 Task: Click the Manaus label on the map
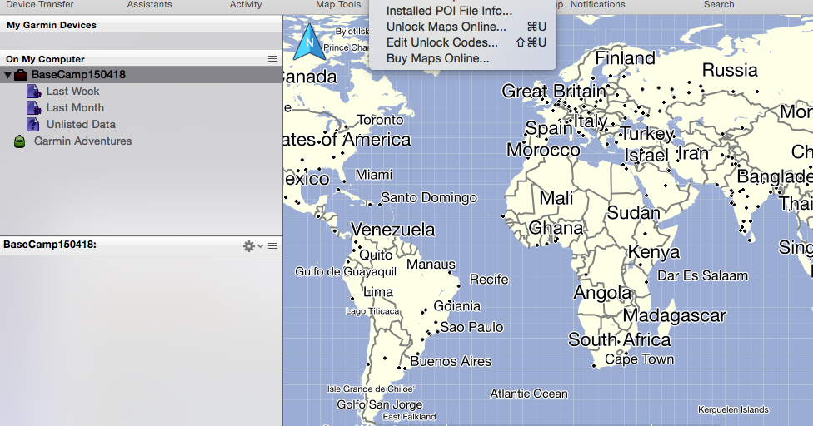pos(431,265)
